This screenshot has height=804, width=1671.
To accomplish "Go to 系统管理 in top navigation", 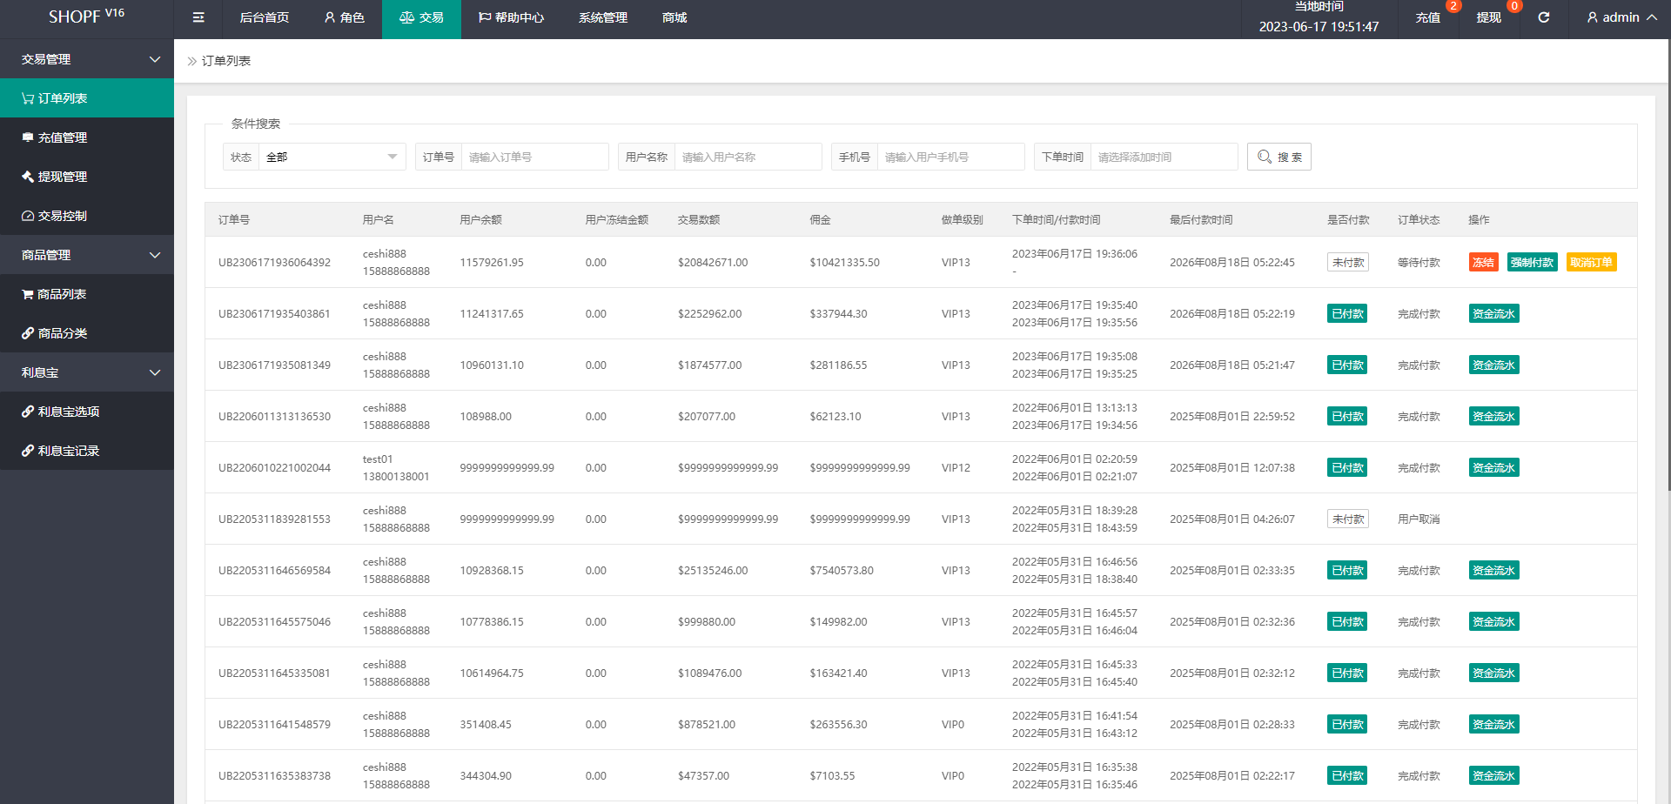I will point(602,17).
